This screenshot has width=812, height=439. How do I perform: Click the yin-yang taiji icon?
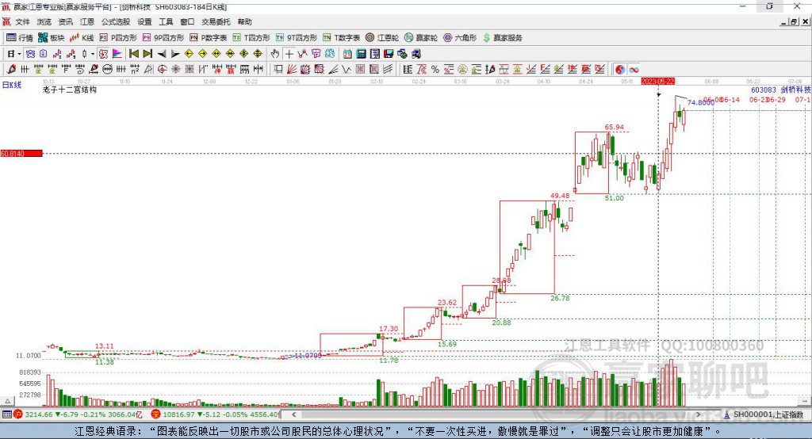coord(620,70)
